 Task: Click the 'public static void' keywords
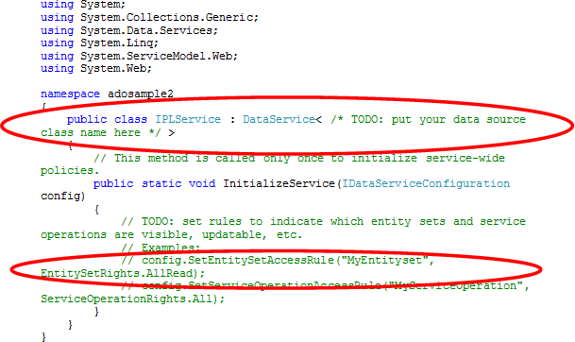(155, 183)
